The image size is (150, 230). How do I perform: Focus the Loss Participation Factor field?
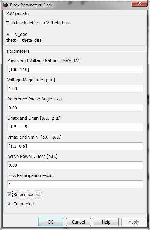[x=75, y=185]
